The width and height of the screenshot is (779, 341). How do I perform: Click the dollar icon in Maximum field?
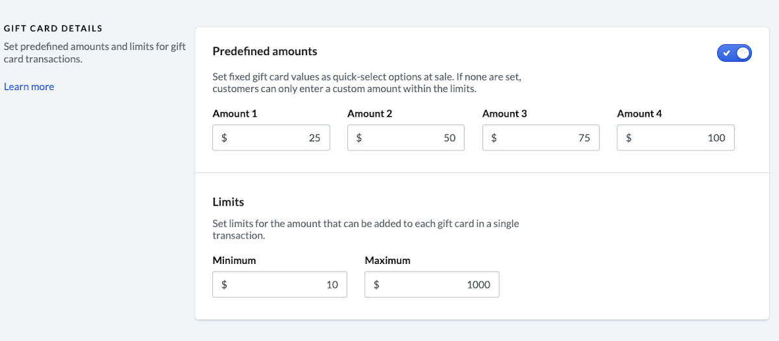click(x=376, y=284)
